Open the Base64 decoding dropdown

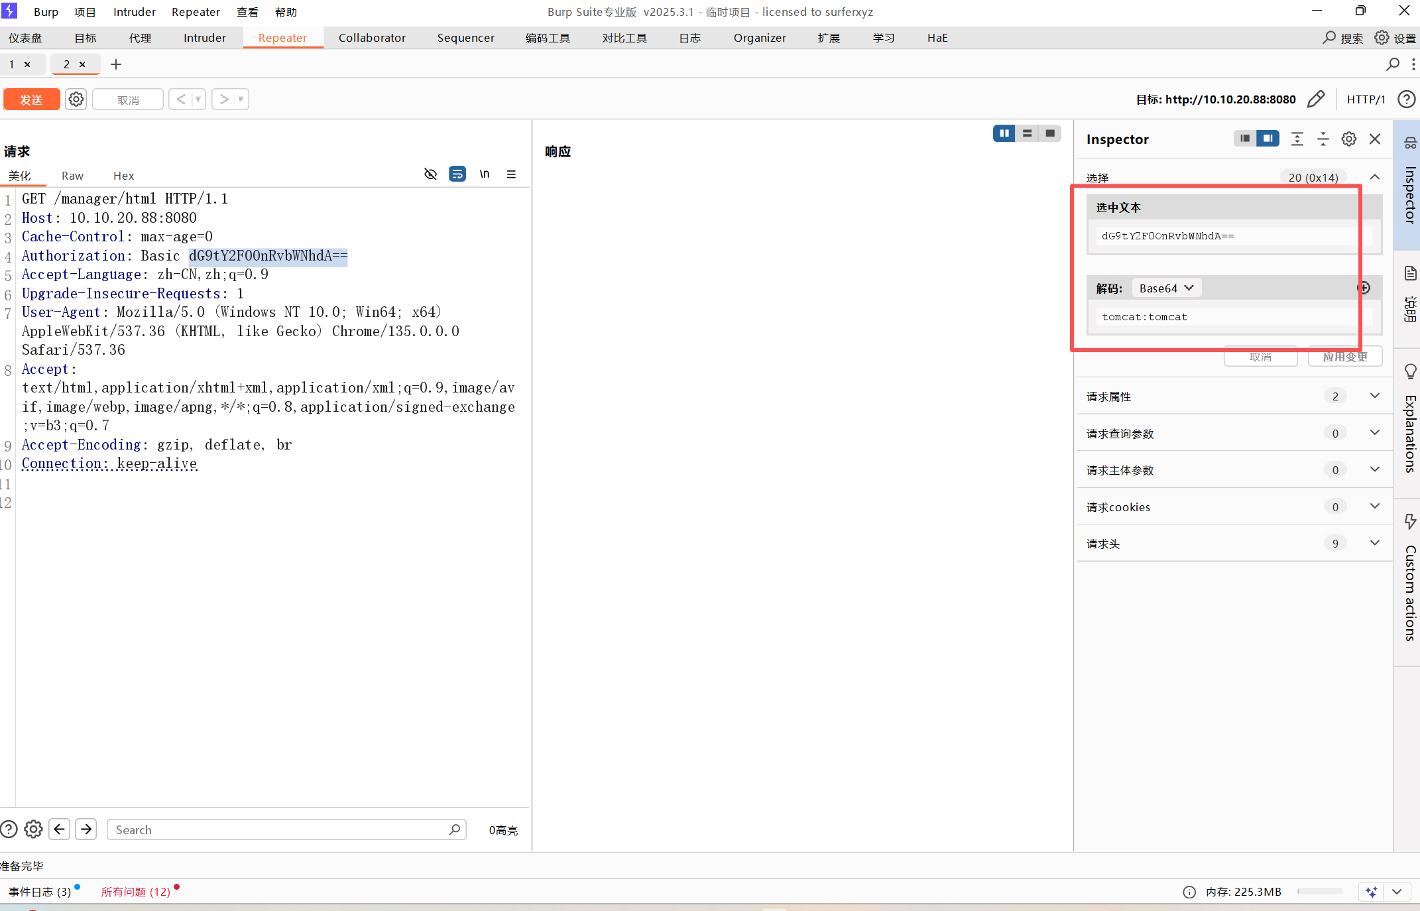click(x=1166, y=288)
